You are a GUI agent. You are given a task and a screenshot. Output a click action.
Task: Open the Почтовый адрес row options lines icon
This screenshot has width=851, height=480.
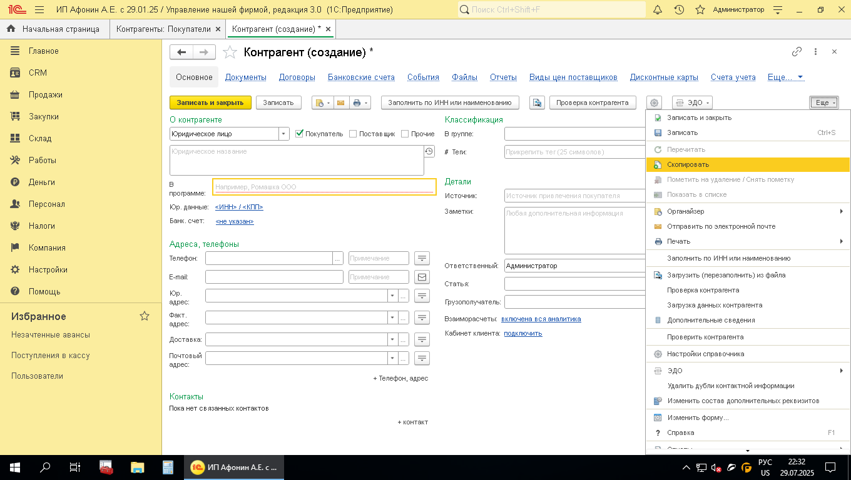(x=422, y=358)
